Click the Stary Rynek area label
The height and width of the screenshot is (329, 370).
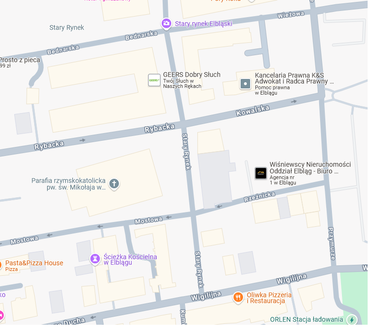pyautogui.click(x=67, y=28)
